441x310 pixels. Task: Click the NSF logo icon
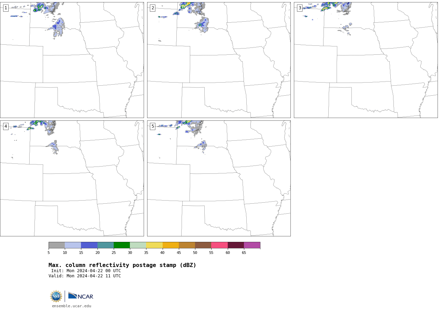coord(56,296)
